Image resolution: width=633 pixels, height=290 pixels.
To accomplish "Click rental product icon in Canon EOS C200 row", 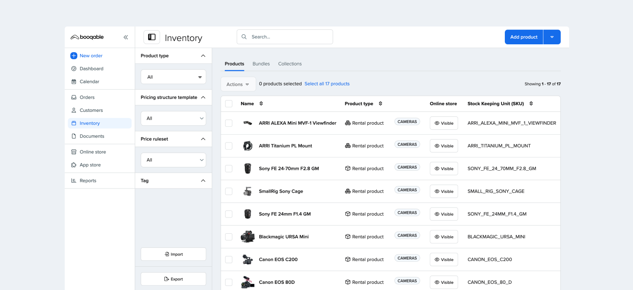I will pos(348,259).
